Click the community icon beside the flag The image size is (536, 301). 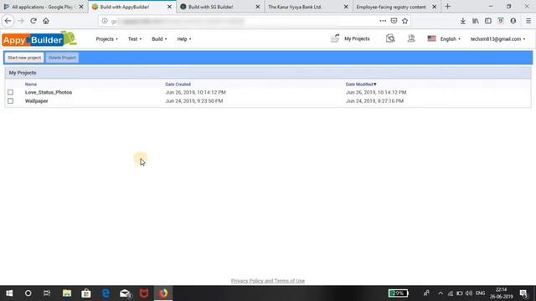411,38
